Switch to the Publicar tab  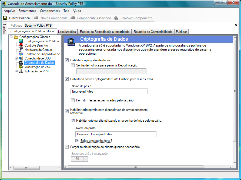click(x=181, y=32)
